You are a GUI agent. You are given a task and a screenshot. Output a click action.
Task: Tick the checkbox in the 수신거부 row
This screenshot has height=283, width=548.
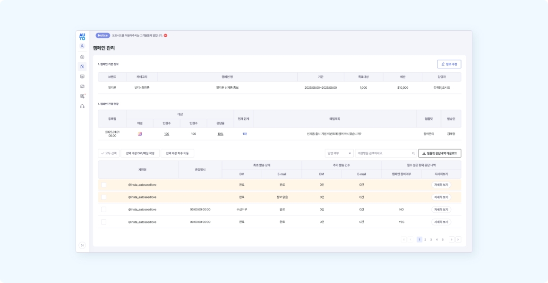103,209
